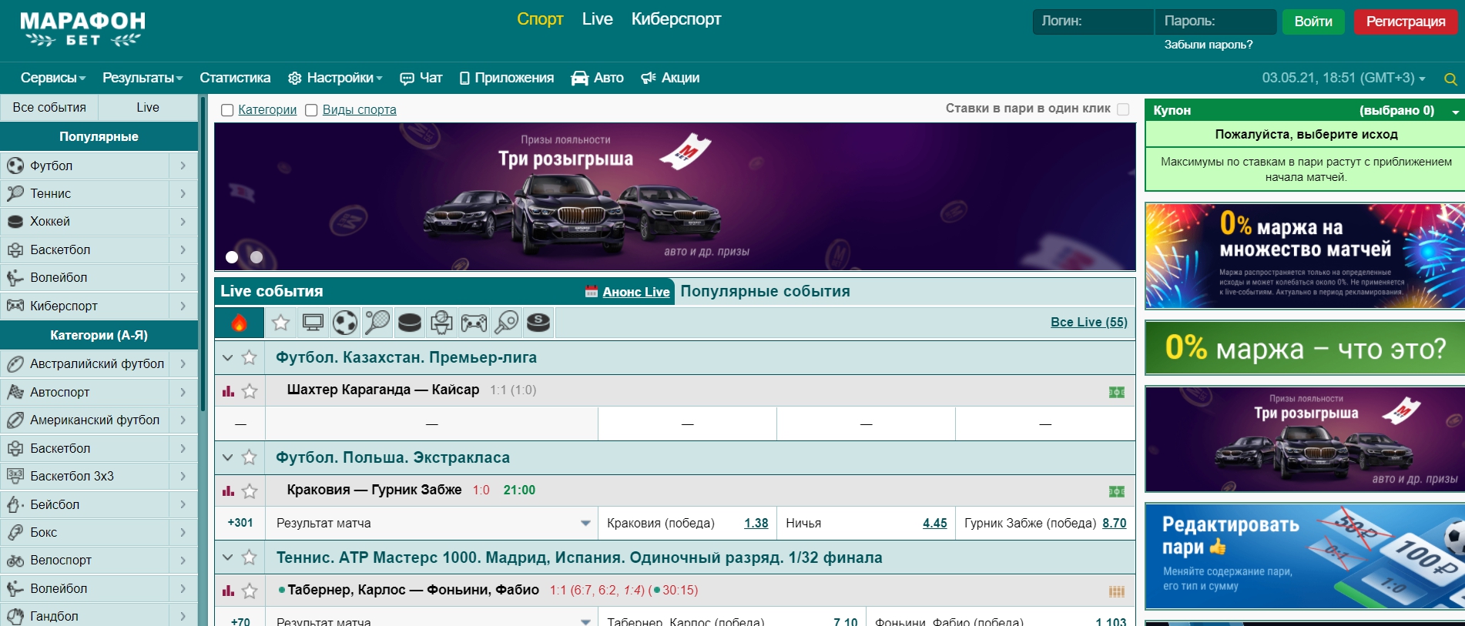
Task: Click the search magnifier icon in navbar
Action: tap(1450, 79)
